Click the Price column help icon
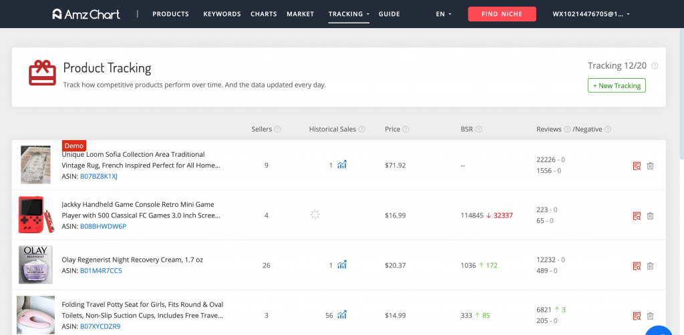This screenshot has width=684, height=335. (405, 129)
